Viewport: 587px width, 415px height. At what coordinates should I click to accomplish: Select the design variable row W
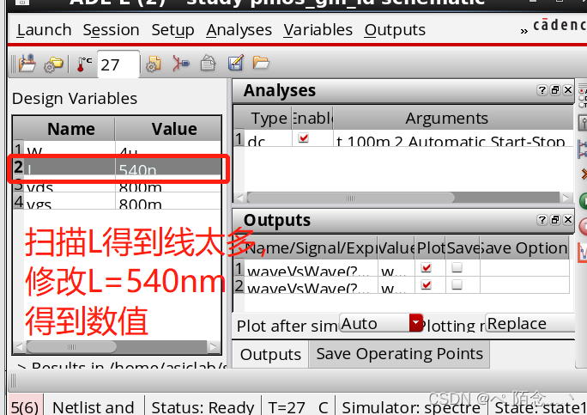click(x=118, y=149)
